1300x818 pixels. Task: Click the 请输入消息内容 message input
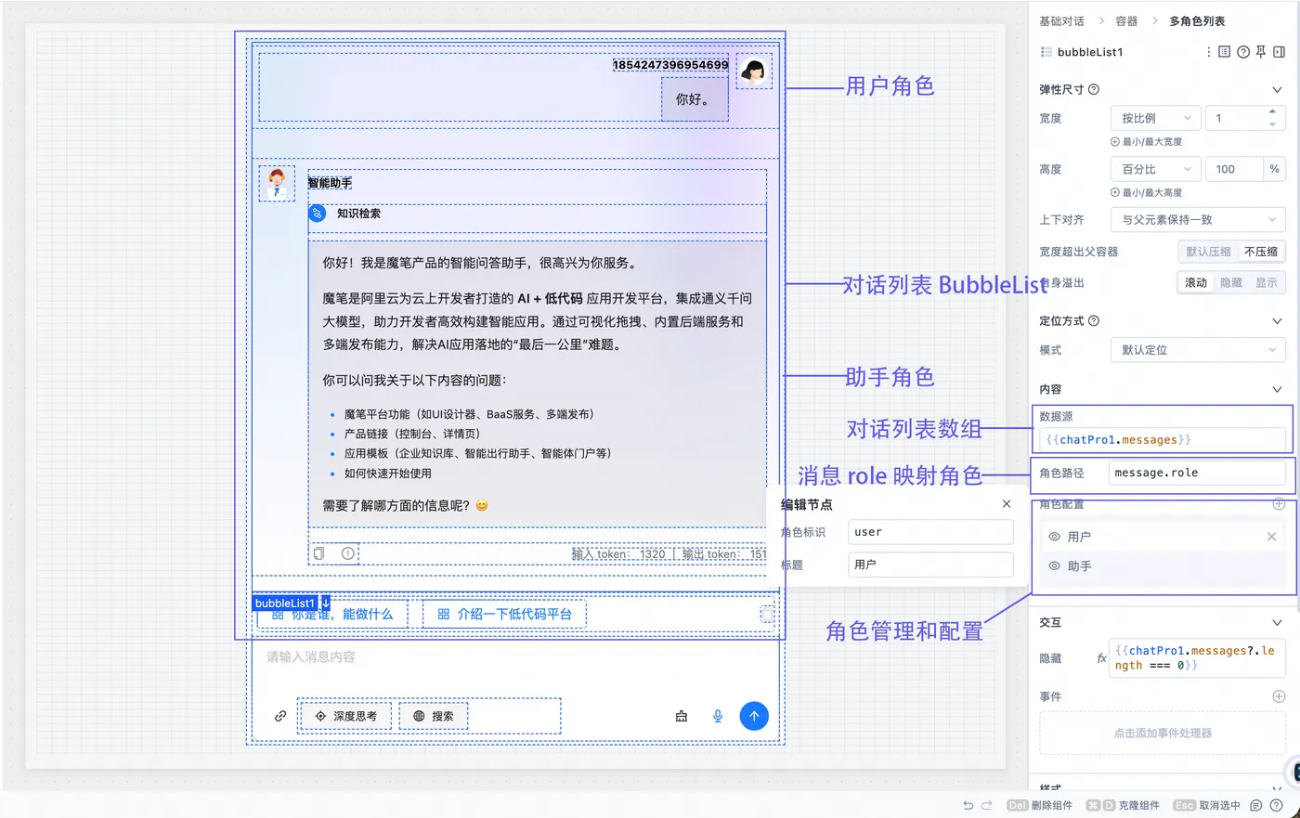[x=515, y=656]
